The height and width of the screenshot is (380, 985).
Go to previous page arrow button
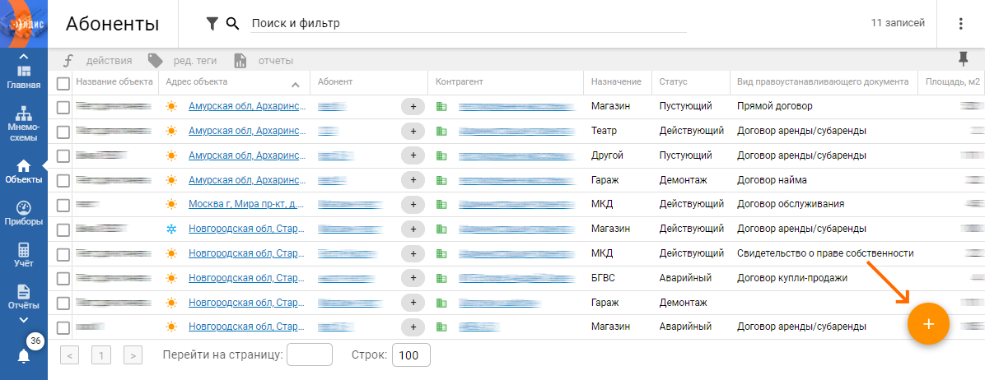point(70,355)
